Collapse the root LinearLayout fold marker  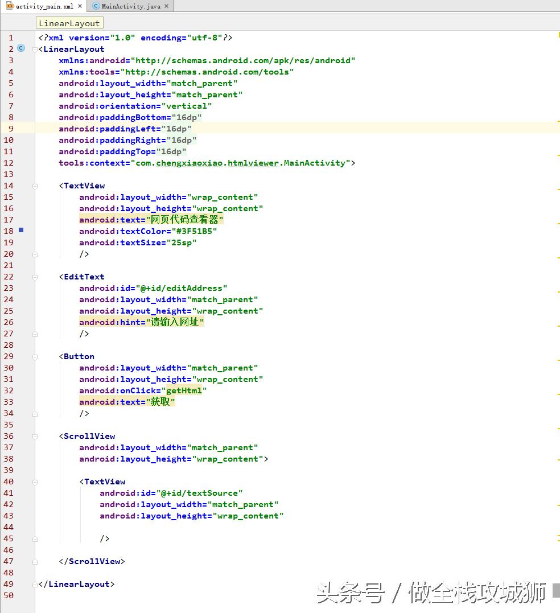(x=35, y=50)
